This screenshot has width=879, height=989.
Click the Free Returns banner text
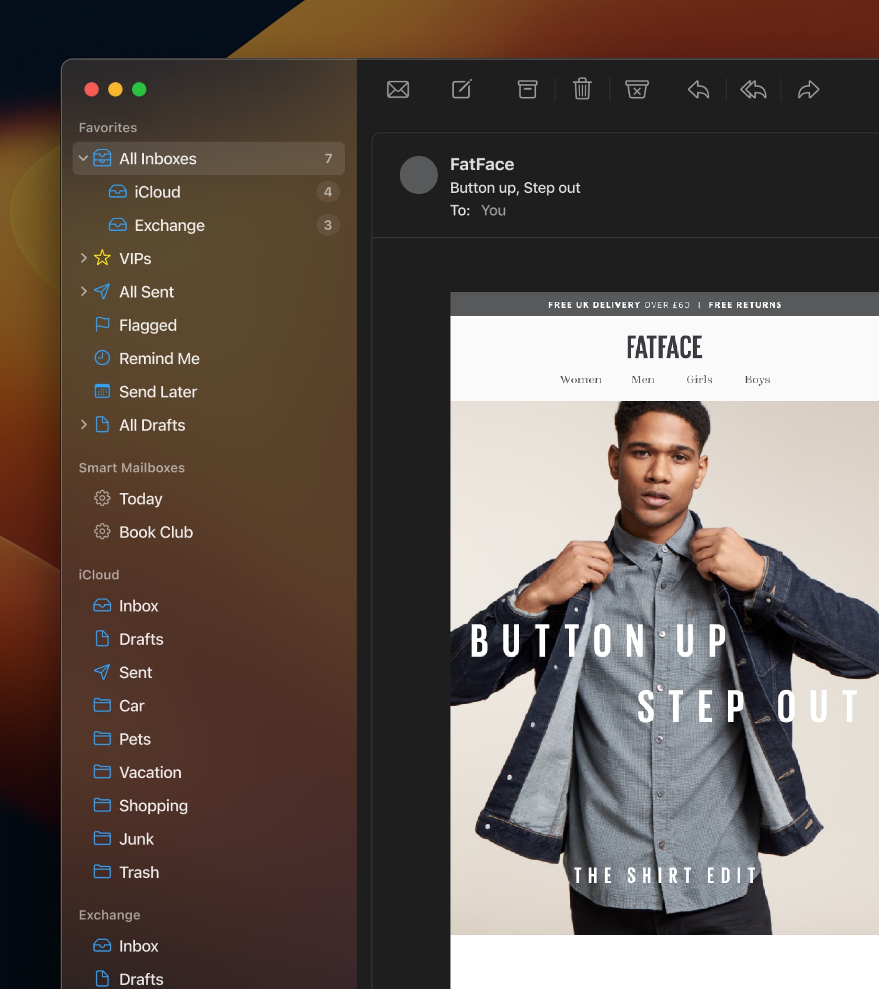pos(744,305)
